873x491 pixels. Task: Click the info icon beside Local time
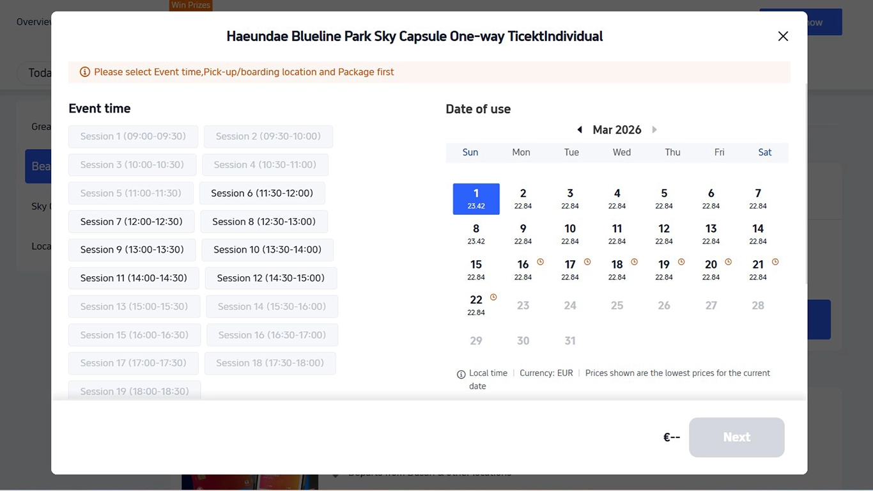[461, 375]
